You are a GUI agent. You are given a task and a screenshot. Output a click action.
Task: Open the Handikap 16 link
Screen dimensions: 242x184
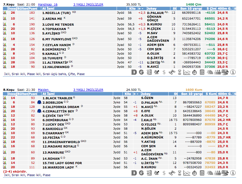pos(48,5)
